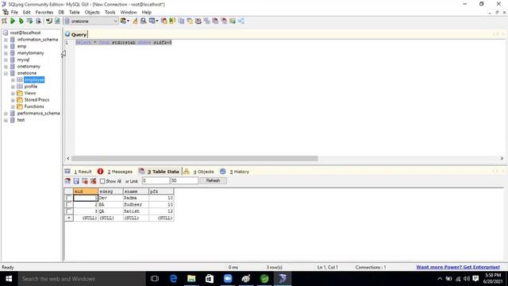Click the fourth grid icon in Table Data toolbar
Viewport: 508px width, 286px height.
coord(94,181)
